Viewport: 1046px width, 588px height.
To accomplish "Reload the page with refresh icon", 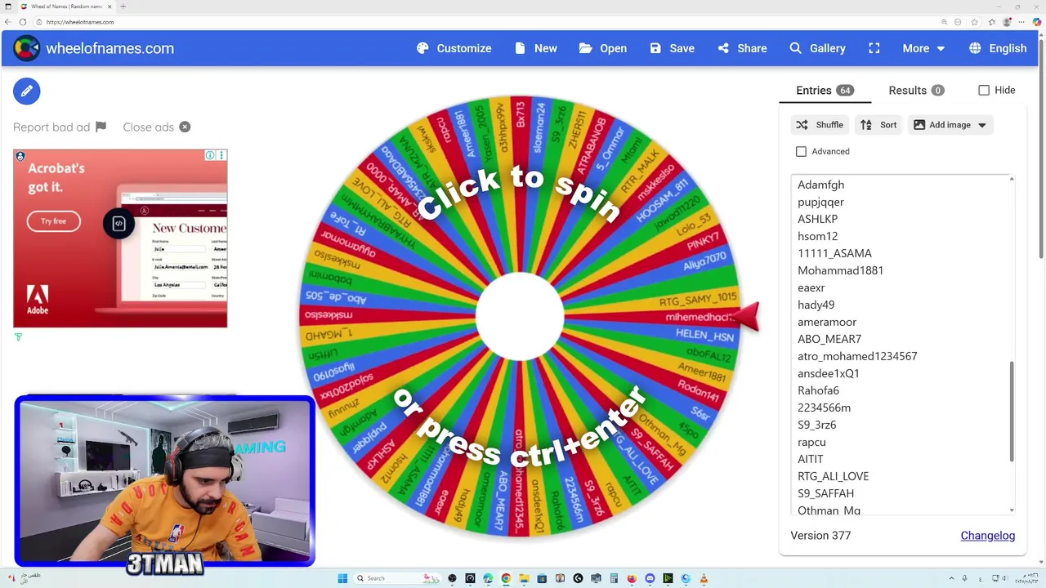I will (x=22, y=22).
